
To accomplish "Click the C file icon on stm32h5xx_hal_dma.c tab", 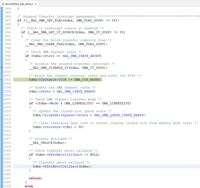I will (x=3, y=4).
